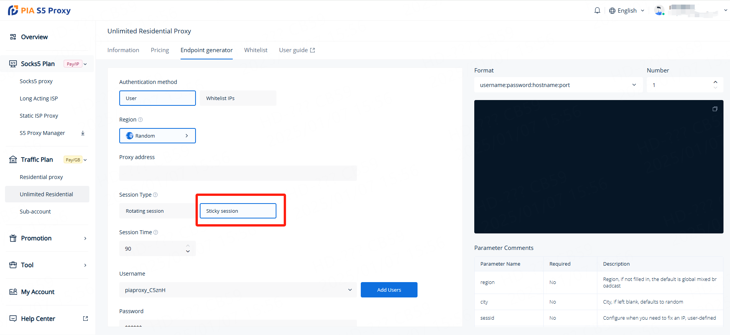This screenshot has width=730, height=335.
Task: Click the Session Time help icon
Action: (x=156, y=232)
